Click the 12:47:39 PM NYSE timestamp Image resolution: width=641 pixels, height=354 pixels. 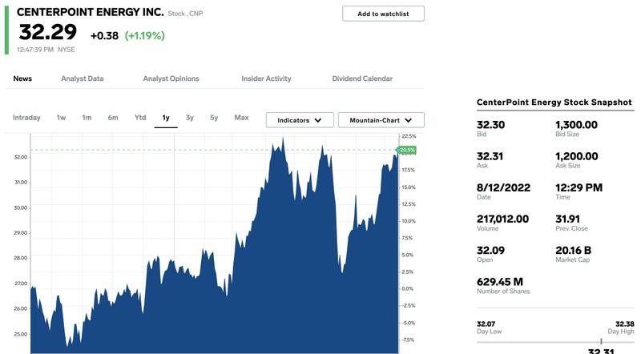pyautogui.click(x=46, y=50)
